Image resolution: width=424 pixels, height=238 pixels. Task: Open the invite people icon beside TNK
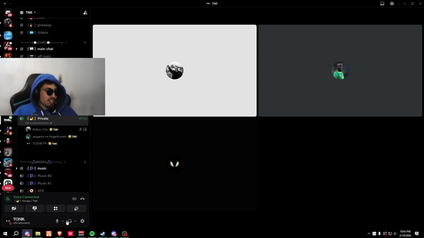pos(85,13)
